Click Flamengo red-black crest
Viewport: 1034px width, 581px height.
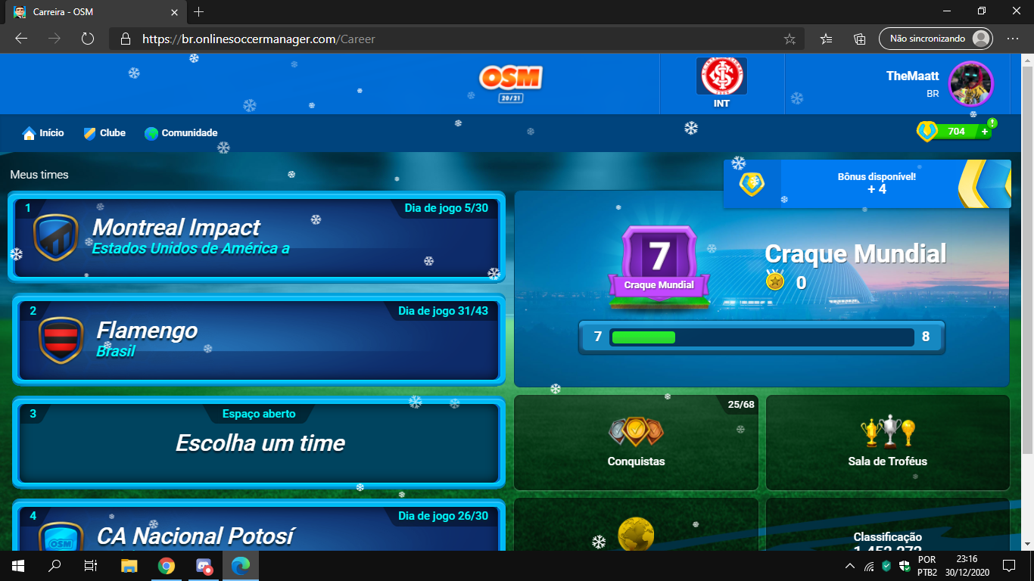(61, 340)
